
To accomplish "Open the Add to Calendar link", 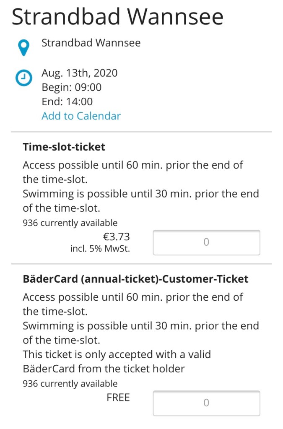I will coord(81,116).
